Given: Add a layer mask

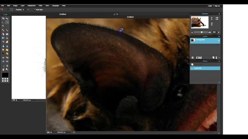Looking at the screenshot, I should pos(198,58).
